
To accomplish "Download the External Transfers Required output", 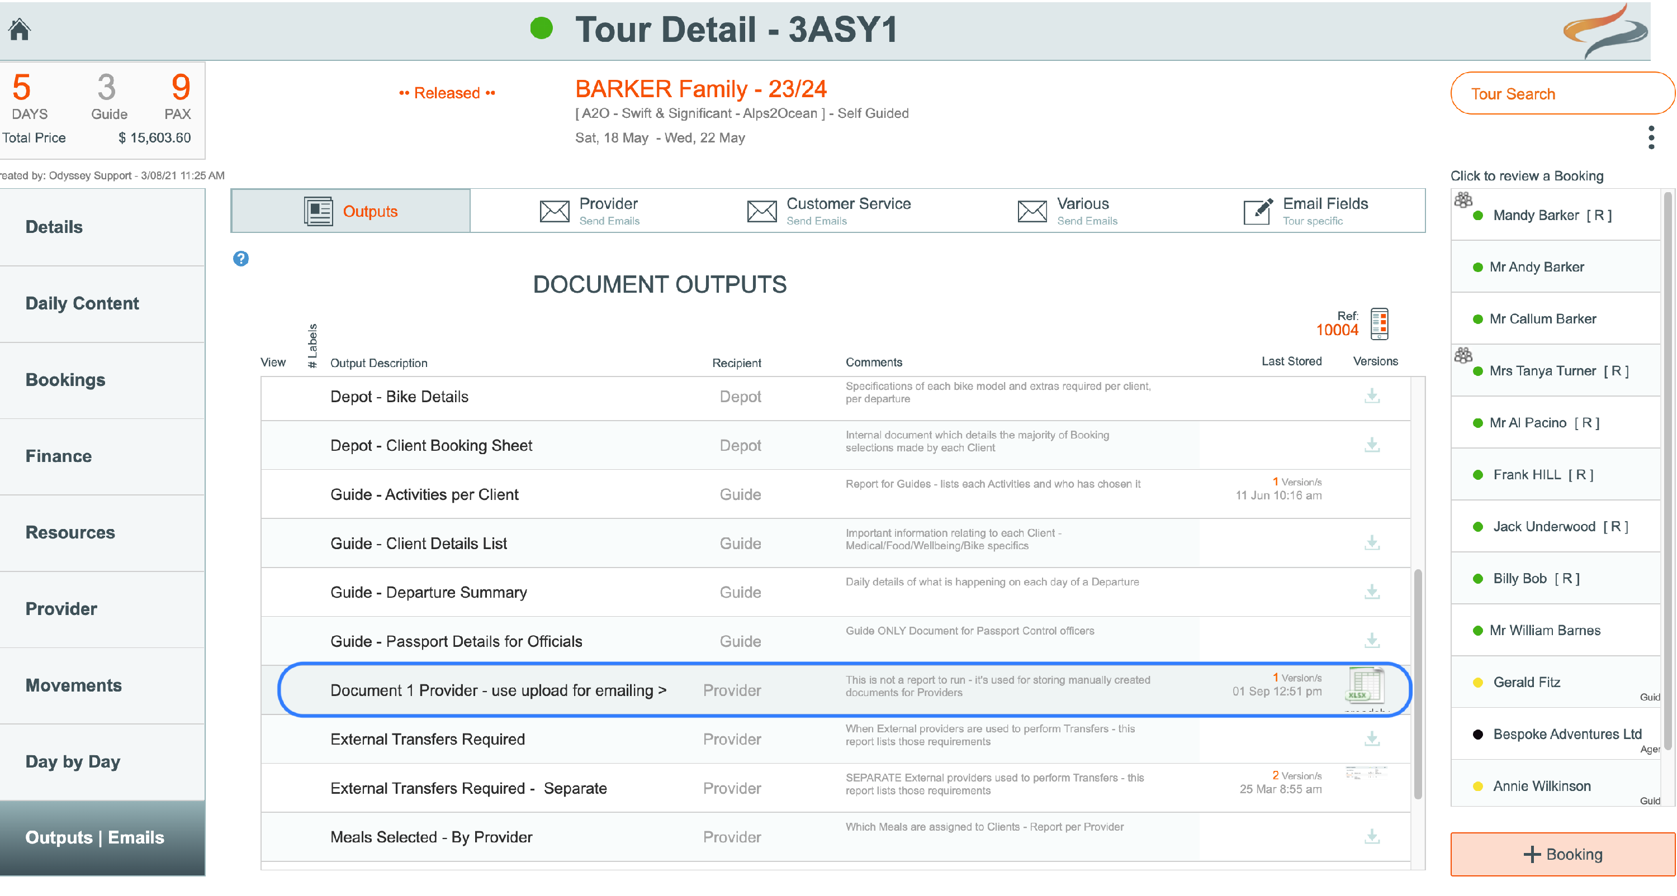I will point(1372,738).
